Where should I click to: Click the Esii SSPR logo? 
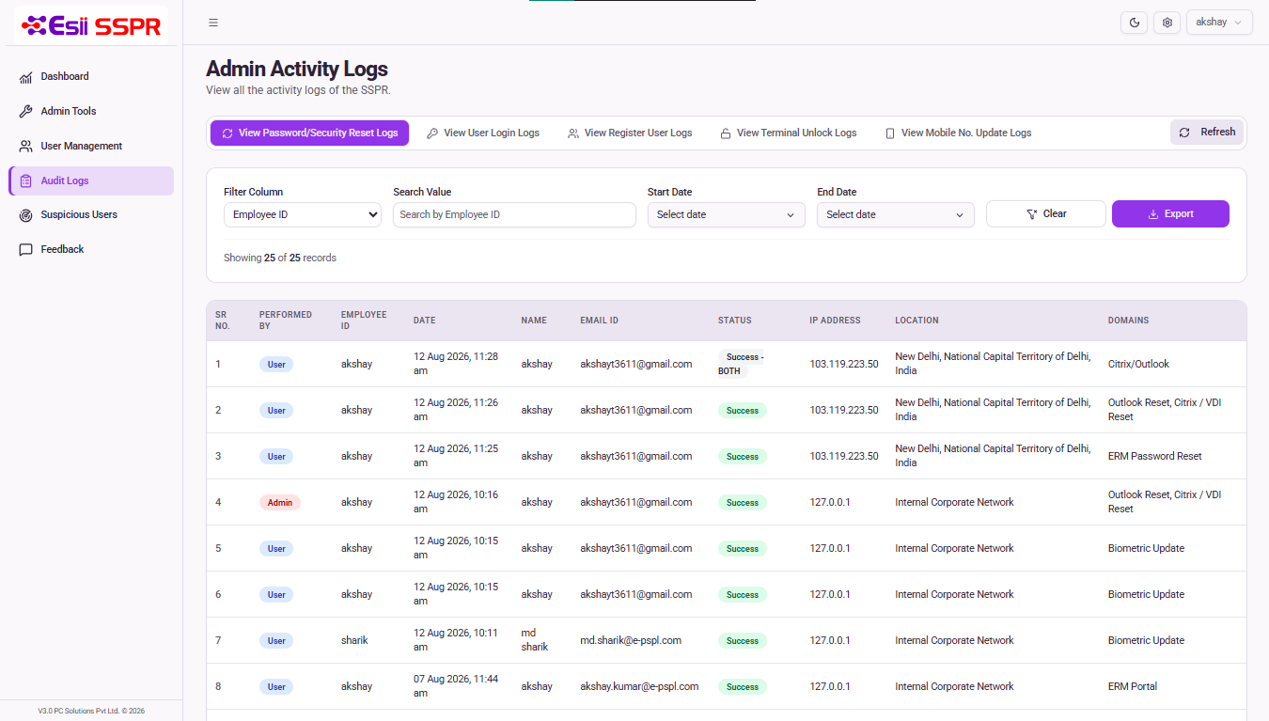(x=91, y=25)
